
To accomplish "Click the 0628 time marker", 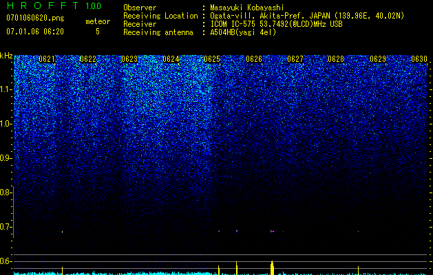I will pos(336,59).
